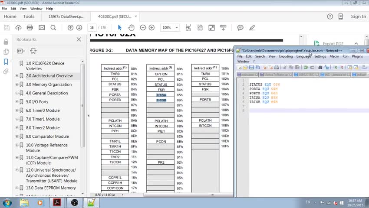Close the Bookmarks panel
Viewport: 369px width, 208px height.
79,39
